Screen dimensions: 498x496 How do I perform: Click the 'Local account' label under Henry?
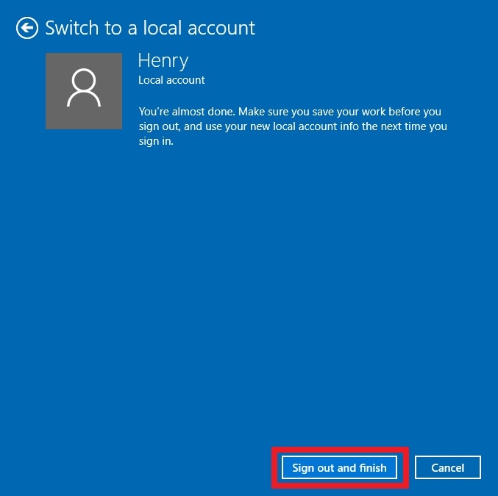[x=171, y=80]
